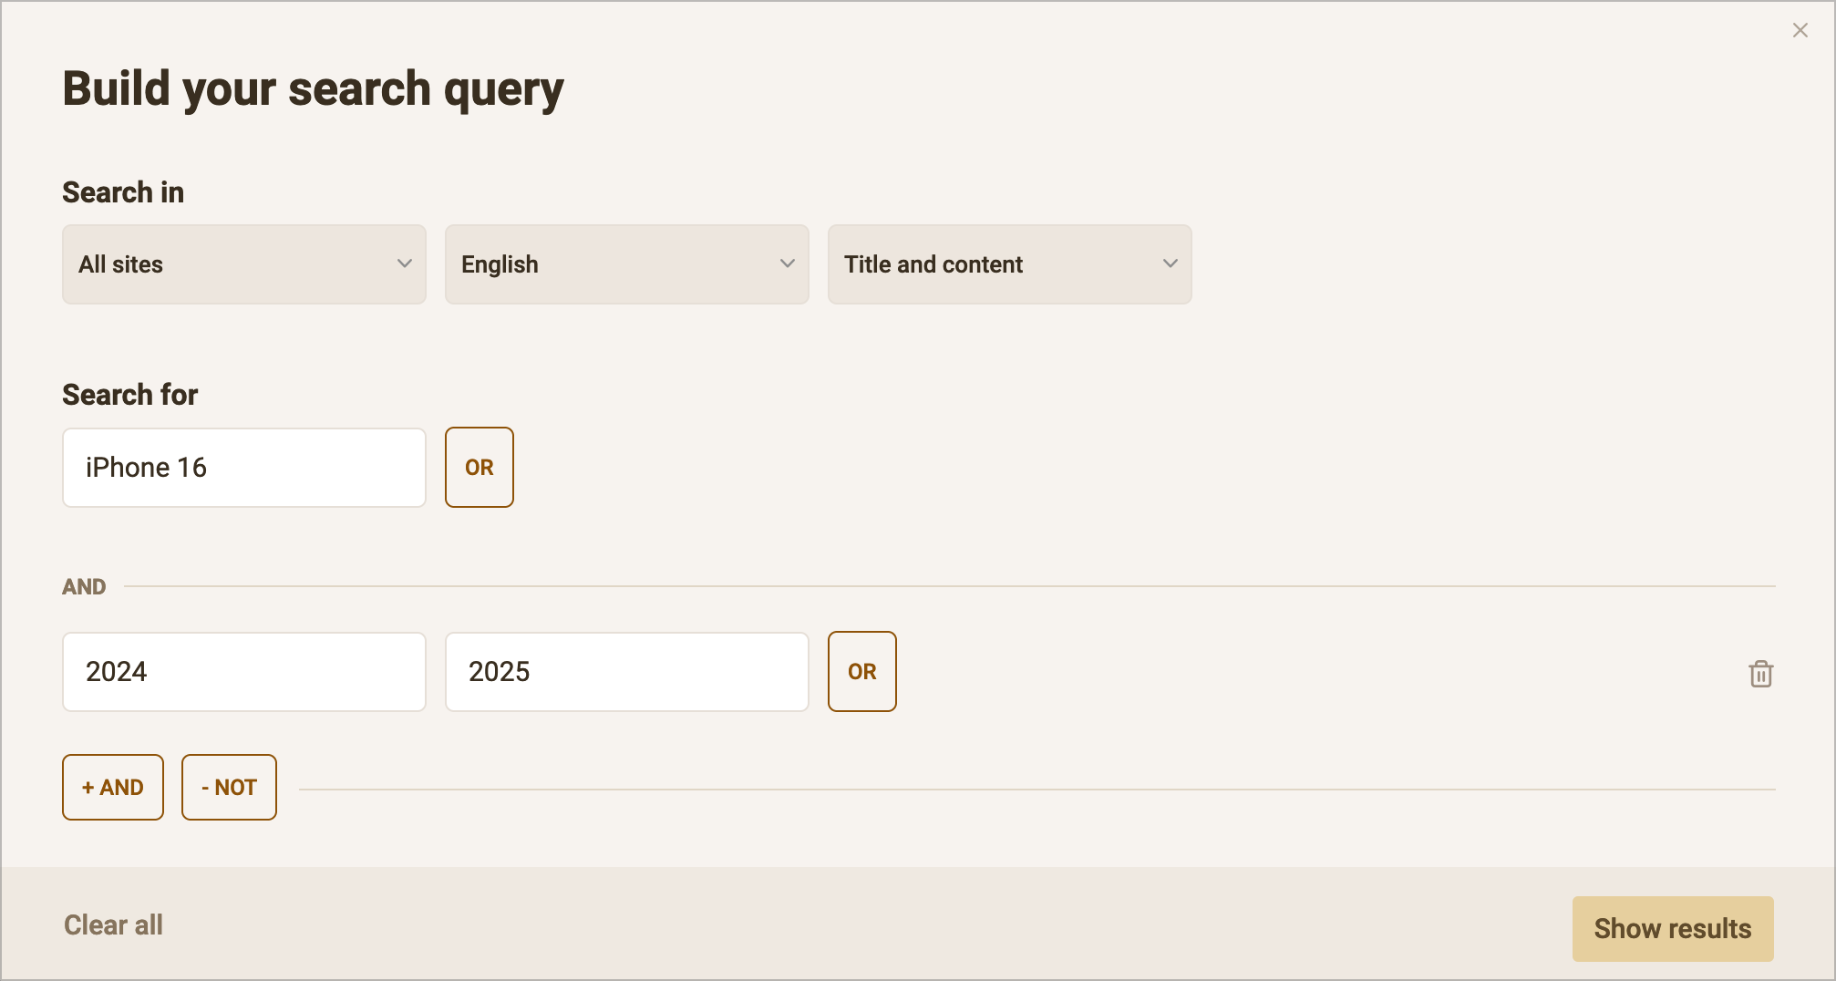Click the Show results button
This screenshot has width=1836, height=981.
[x=1673, y=928]
